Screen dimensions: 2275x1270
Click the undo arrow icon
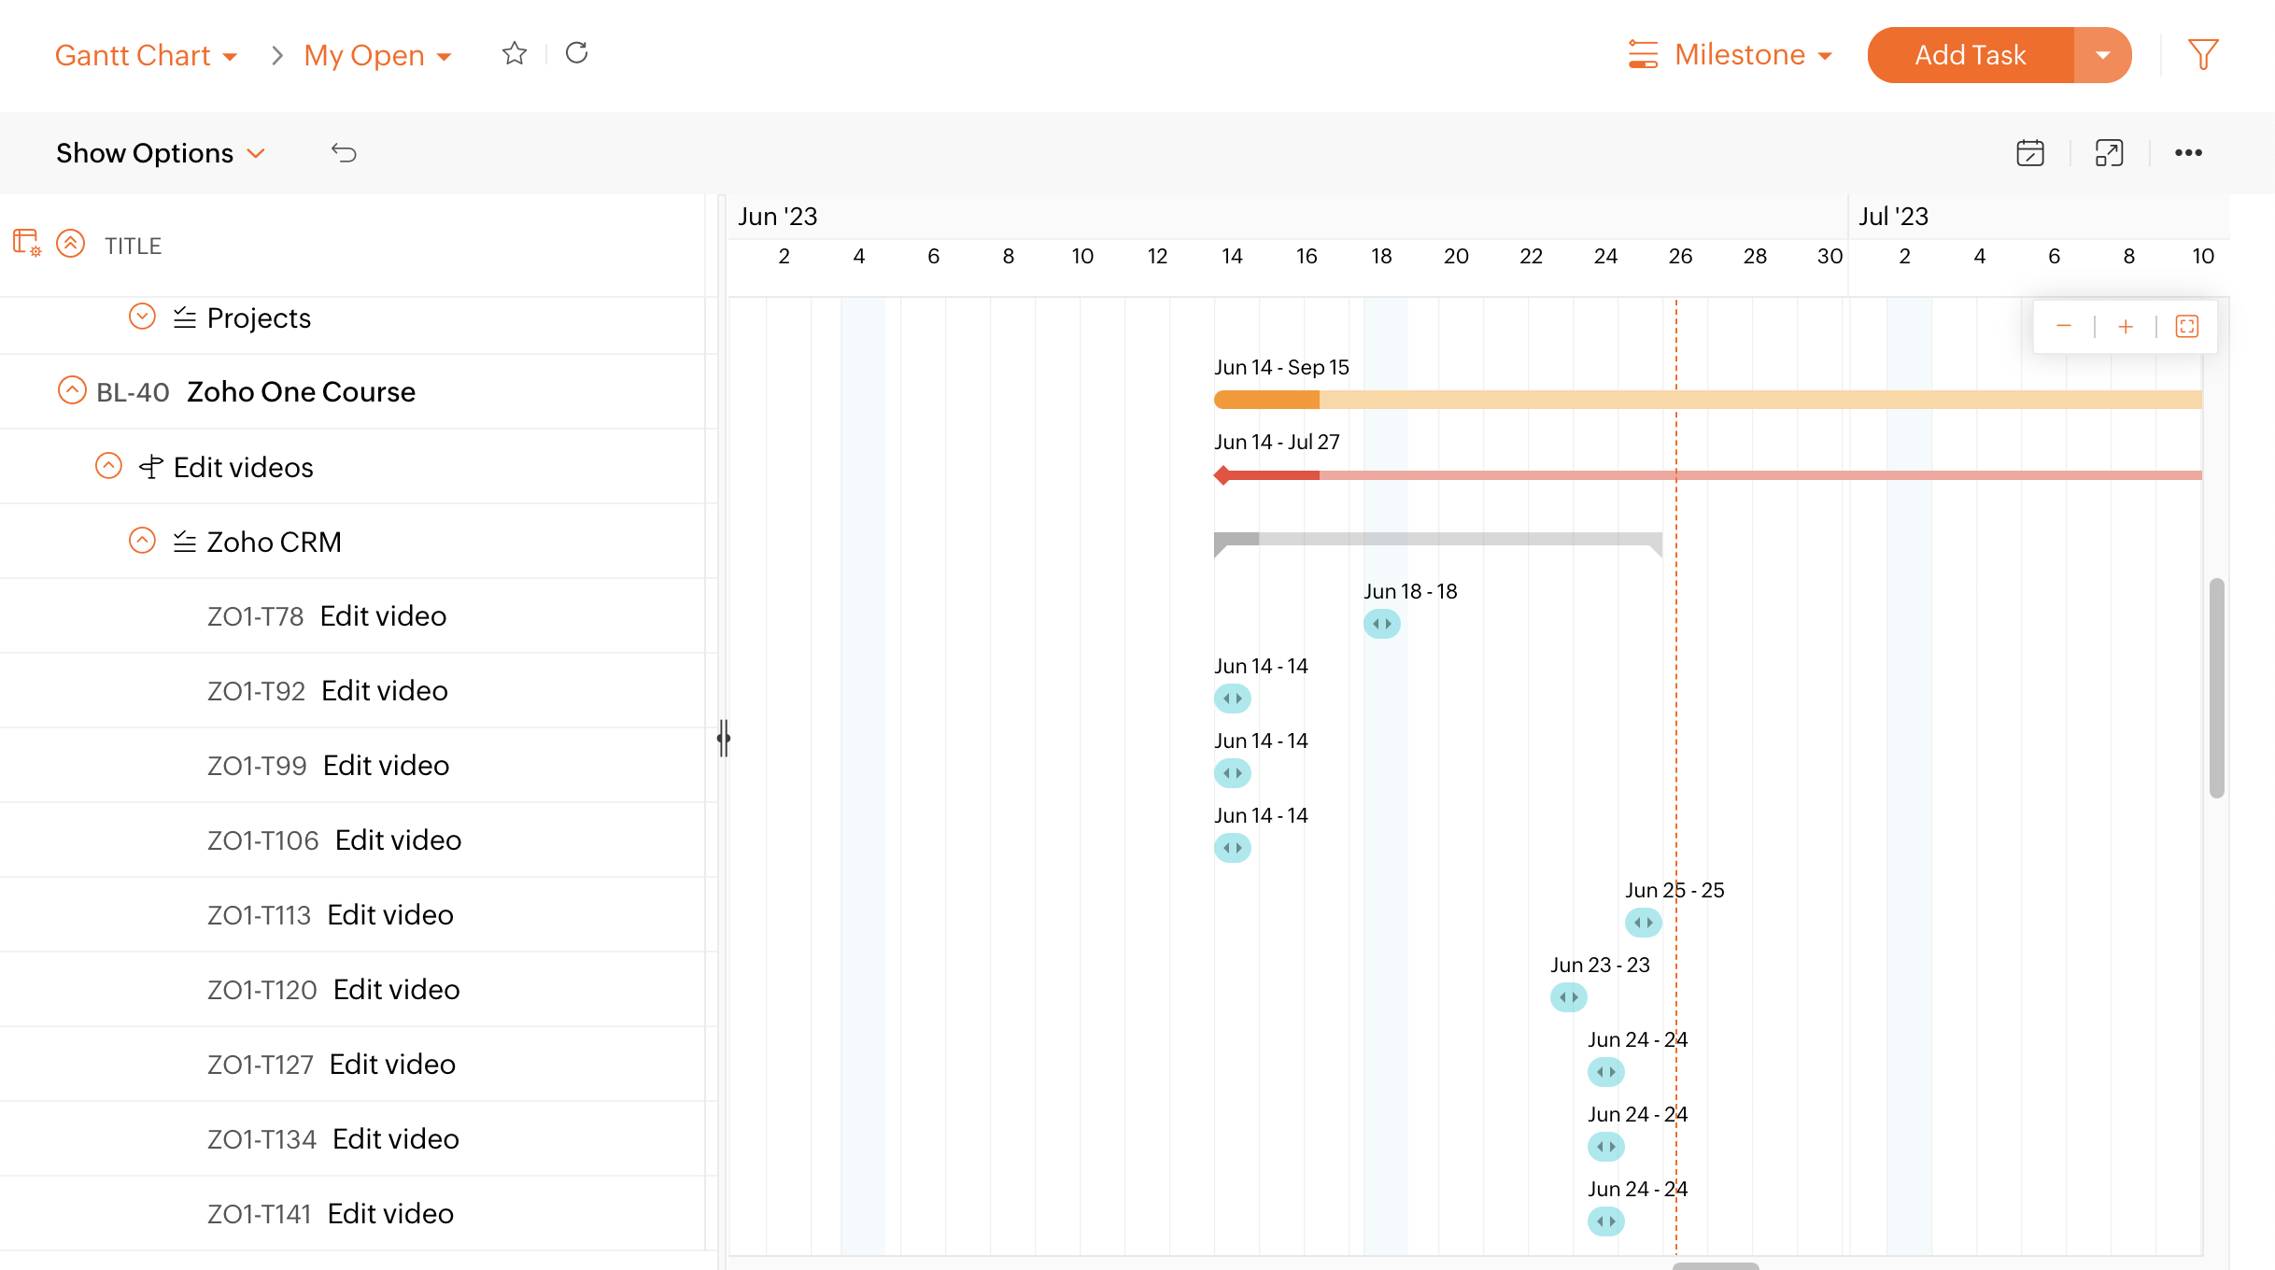click(x=344, y=153)
